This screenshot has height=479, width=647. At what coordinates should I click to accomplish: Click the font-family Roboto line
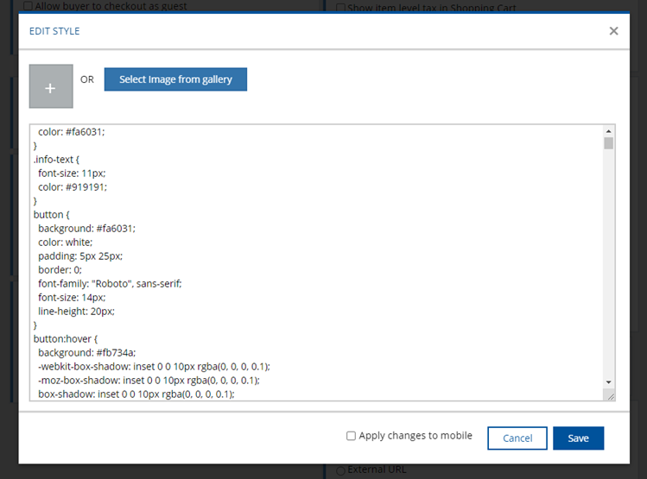tap(110, 283)
